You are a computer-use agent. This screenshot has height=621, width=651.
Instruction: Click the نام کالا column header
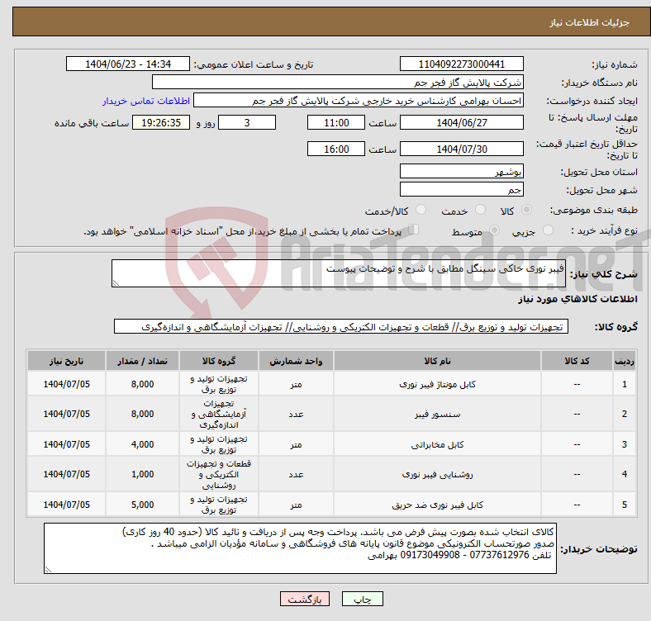coord(437,361)
